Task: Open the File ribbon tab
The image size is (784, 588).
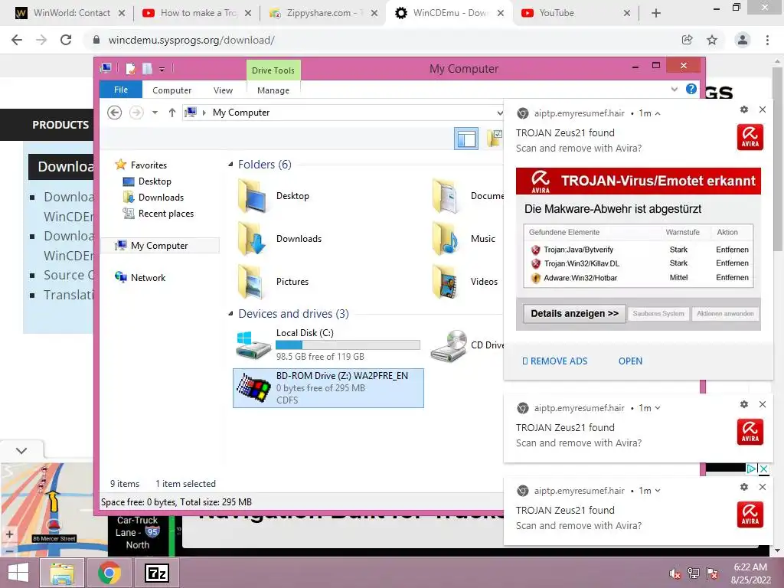Action: tap(121, 90)
